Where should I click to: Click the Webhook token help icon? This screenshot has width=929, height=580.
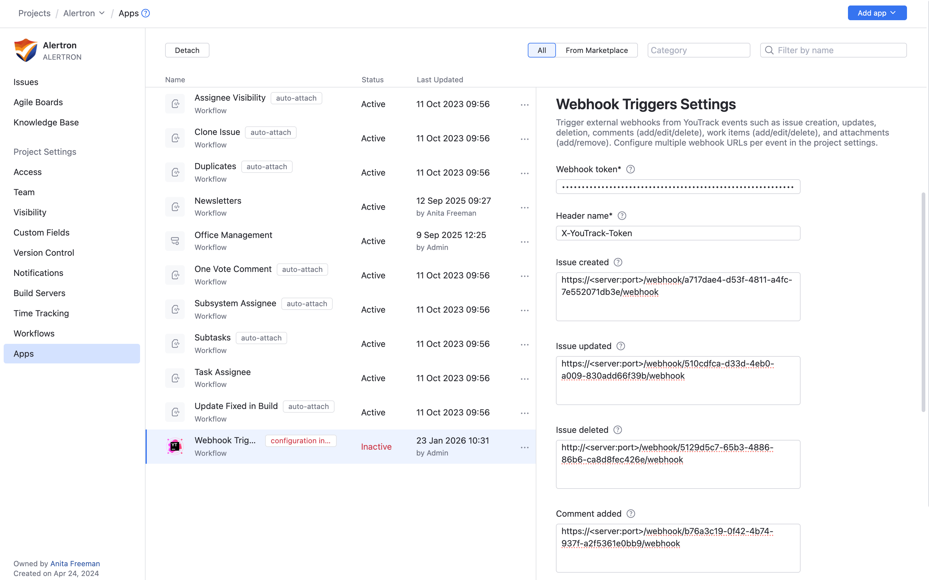[630, 169]
